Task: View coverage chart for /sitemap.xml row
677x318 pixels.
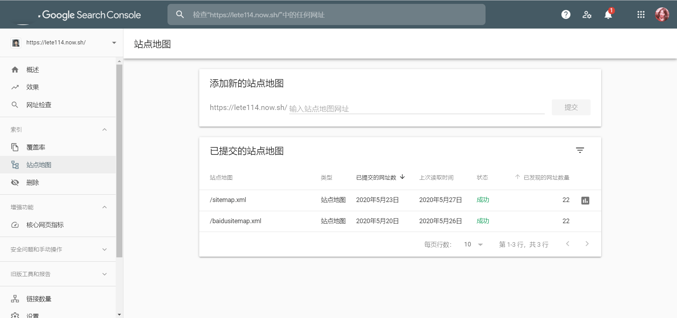Action: [585, 200]
